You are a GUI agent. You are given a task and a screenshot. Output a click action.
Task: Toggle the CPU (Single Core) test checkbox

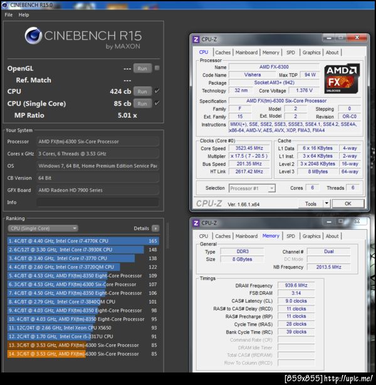click(x=157, y=103)
